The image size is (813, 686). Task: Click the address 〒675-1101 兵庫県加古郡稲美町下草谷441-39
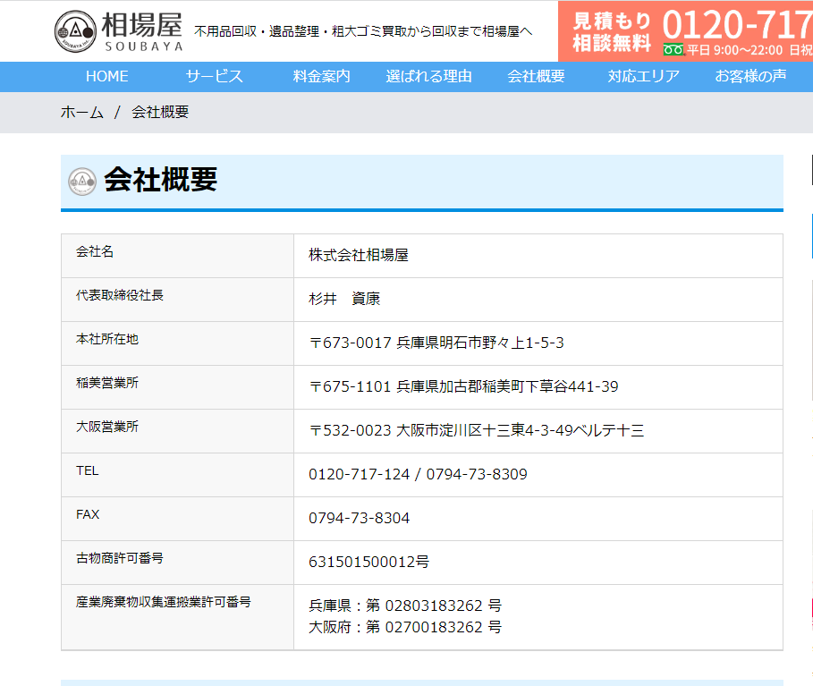pos(463,386)
